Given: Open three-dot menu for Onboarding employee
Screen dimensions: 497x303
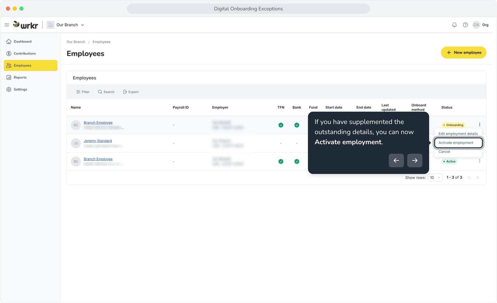Looking at the screenshot, I should [480, 125].
